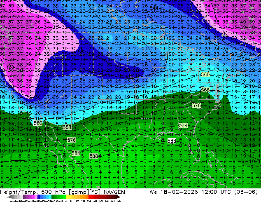Click the yellow-boxed 560 contour label
Viewport: 261px width, 202px height.
[205, 75]
